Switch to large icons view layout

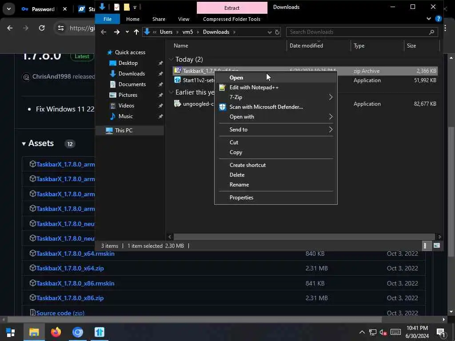coord(437,246)
